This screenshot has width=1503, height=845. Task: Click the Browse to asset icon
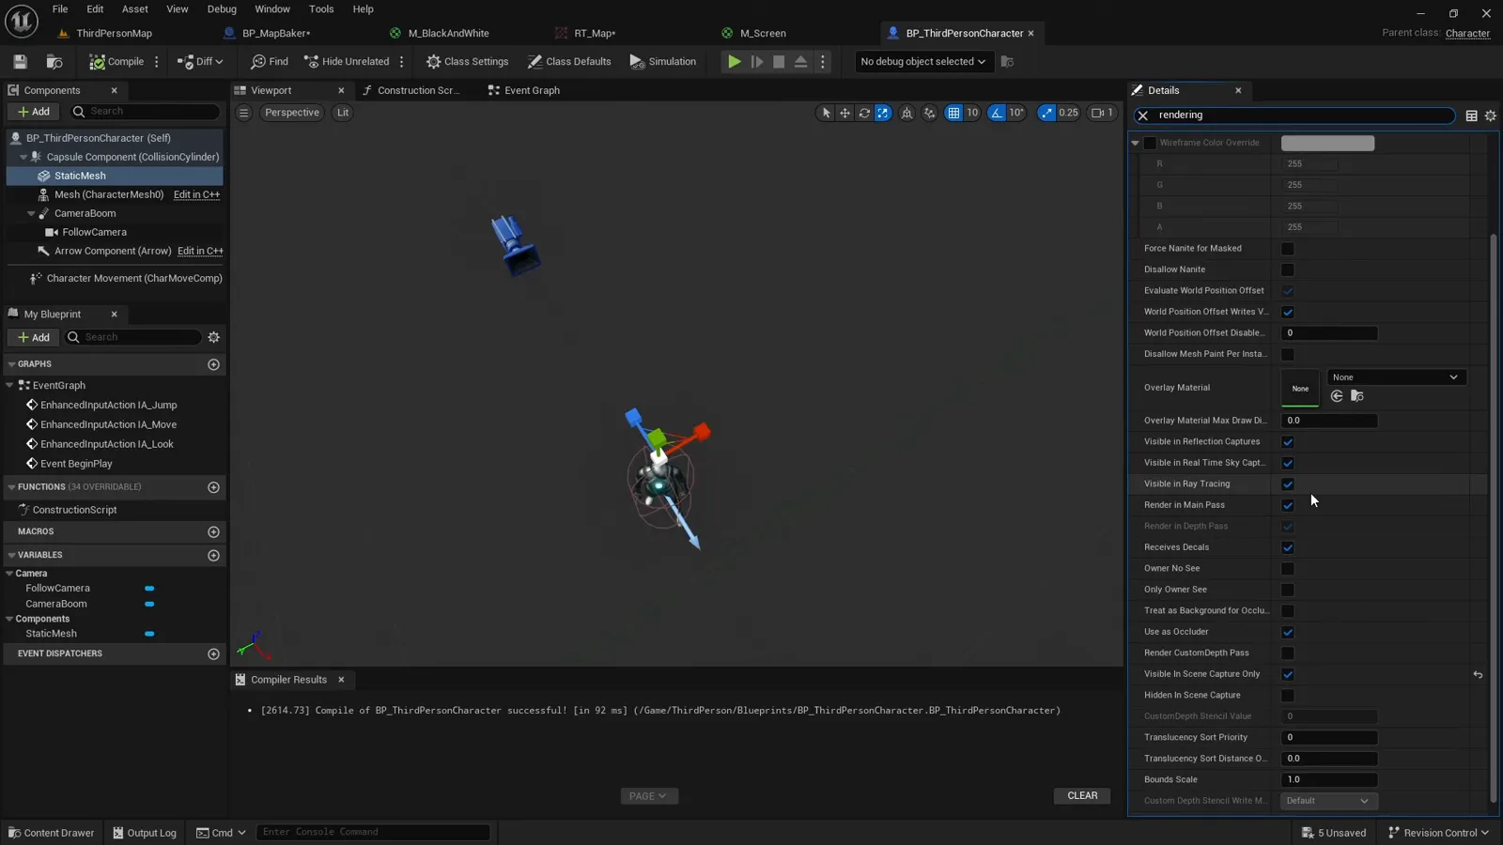click(54, 62)
